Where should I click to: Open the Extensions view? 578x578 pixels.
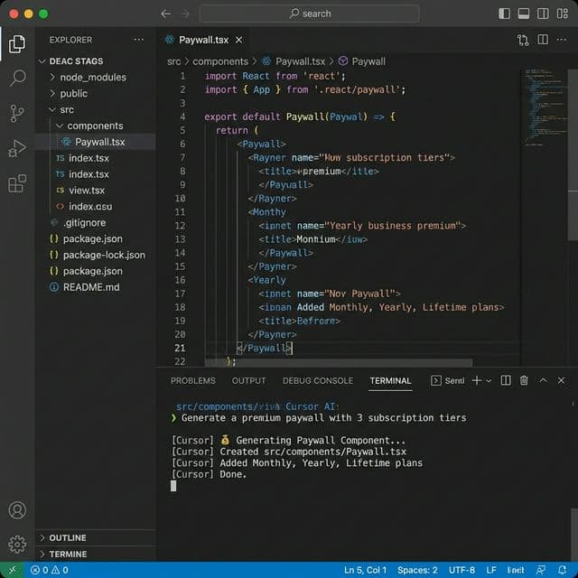[17, 183]
